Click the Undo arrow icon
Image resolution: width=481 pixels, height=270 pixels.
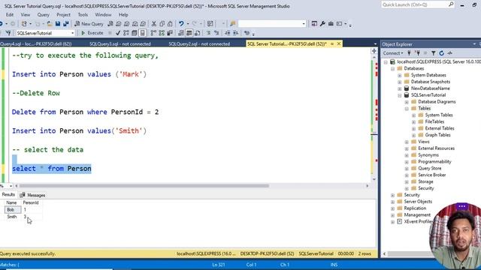[x=181, y=23]
